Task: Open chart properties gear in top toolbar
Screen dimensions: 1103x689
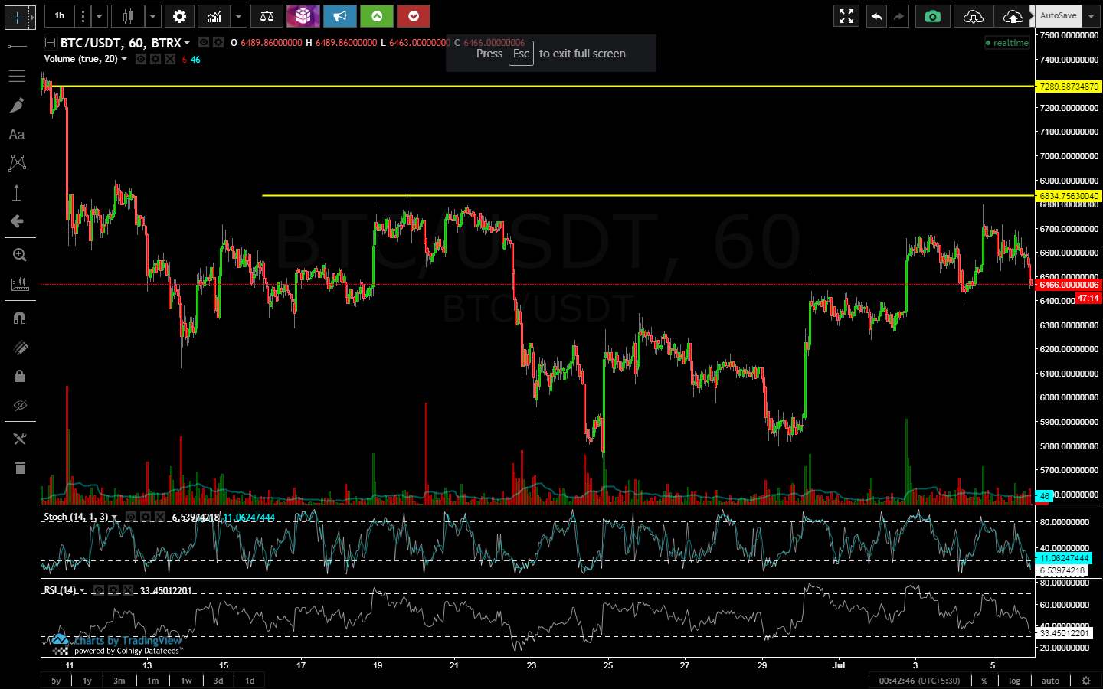Action: click(x=179, y=16)
